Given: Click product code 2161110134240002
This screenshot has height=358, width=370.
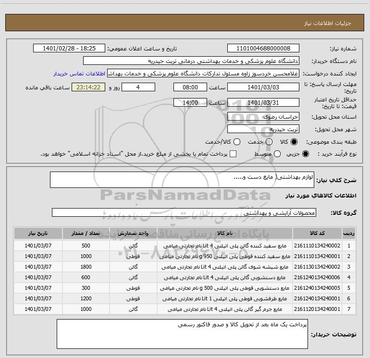Looking at the screenshot, I should pos(317,246).
